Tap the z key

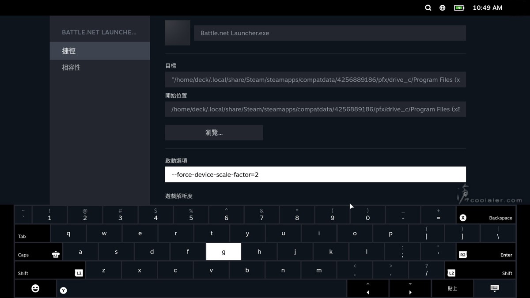(104, 270)
